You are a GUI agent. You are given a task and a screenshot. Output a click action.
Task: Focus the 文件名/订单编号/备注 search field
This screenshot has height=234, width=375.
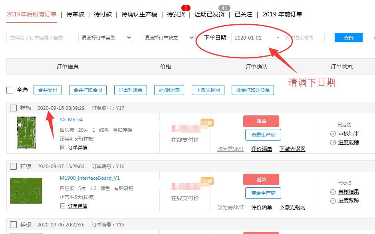pos(38,38)
